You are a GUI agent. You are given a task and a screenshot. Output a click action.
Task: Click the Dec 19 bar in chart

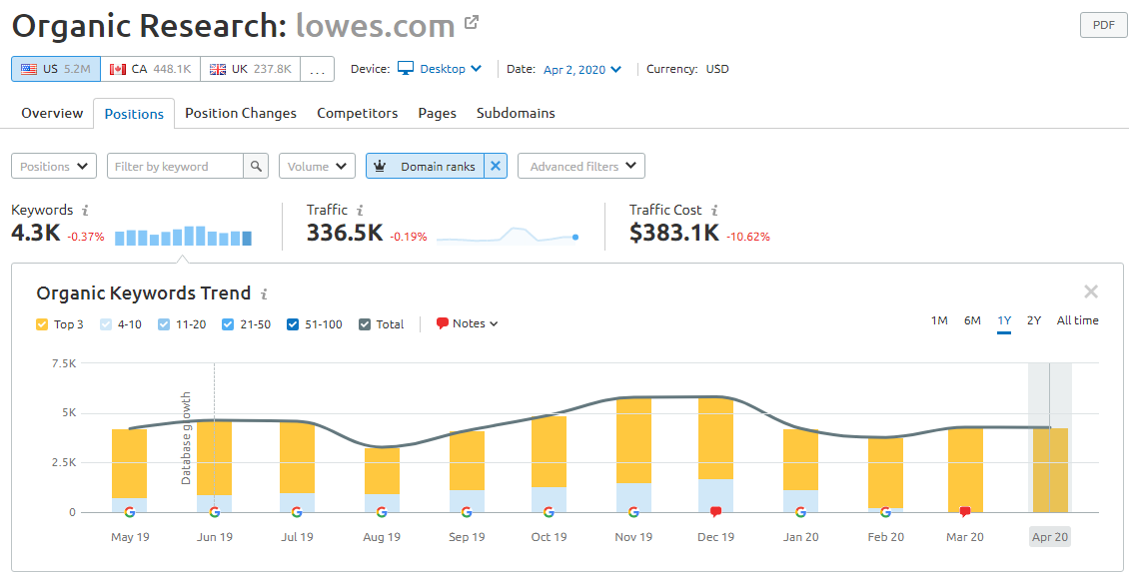click(715, 454)
